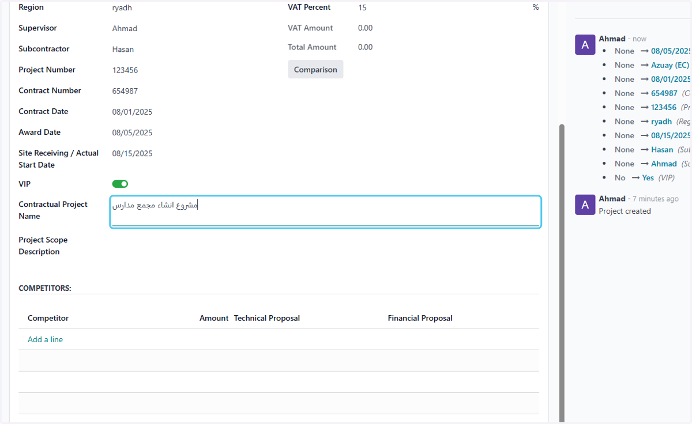
Task: Click the Hasan value in chatter log
Action: point(662,150)
